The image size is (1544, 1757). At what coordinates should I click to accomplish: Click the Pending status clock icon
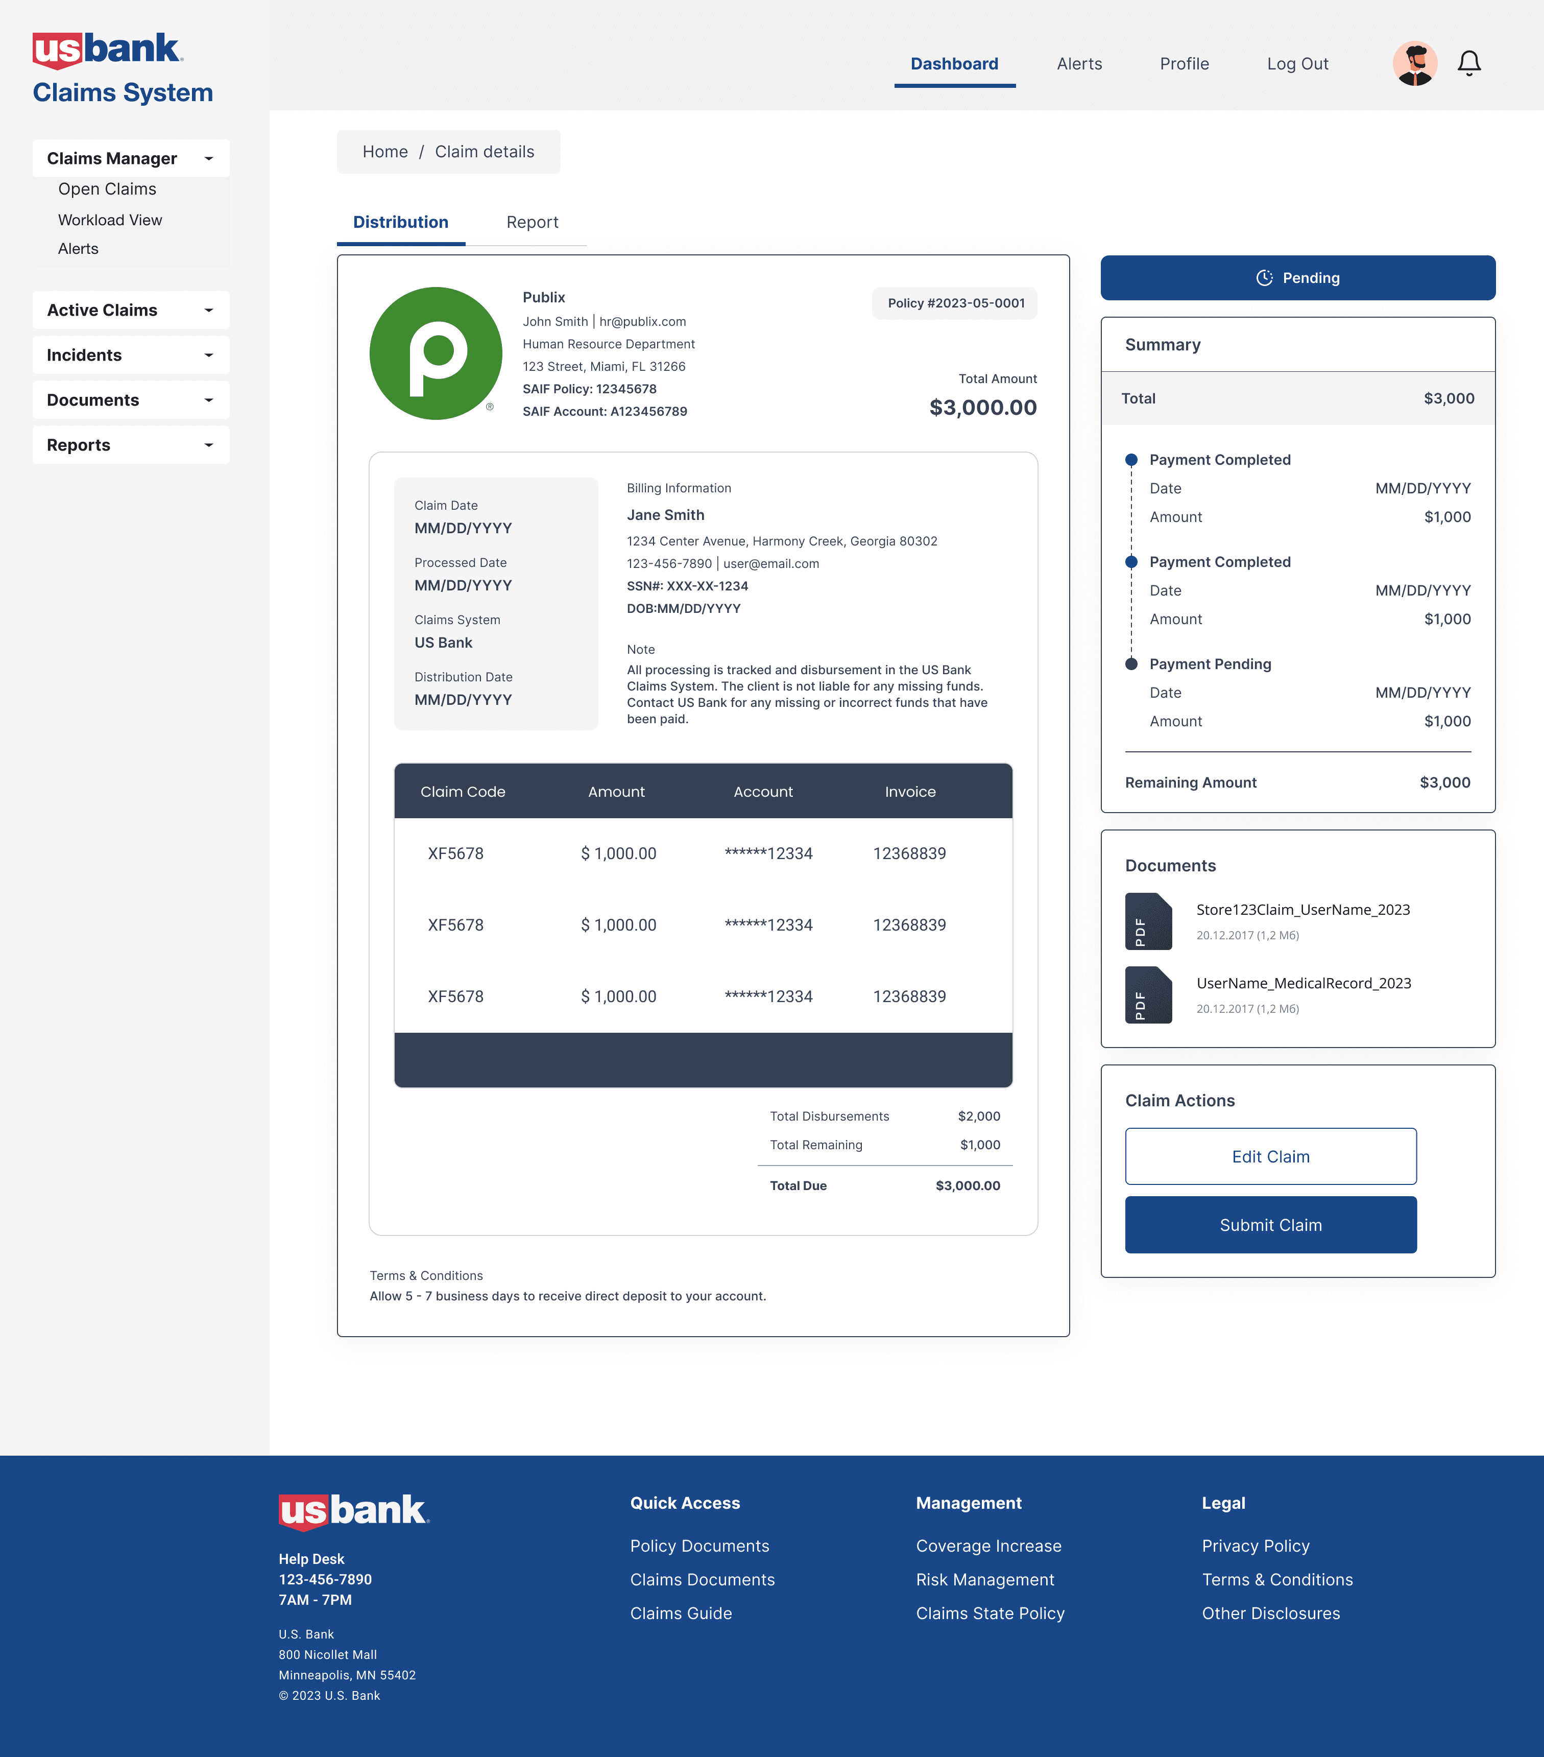tap(1264, 278)
